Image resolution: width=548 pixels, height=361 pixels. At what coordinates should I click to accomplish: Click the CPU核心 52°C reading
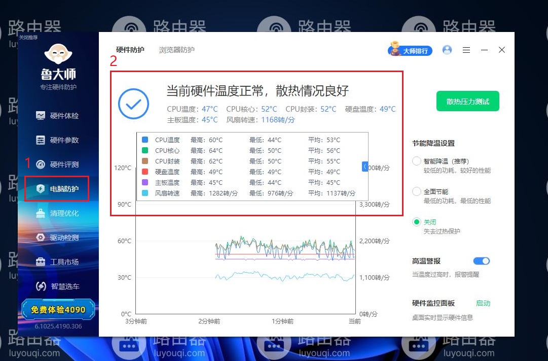[x=251, y=109]
